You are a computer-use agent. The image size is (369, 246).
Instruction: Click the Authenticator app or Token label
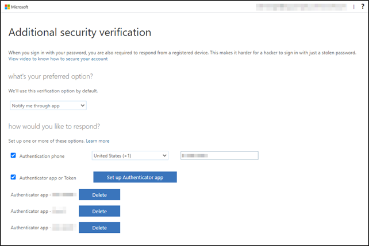click(x=48, y=178)
